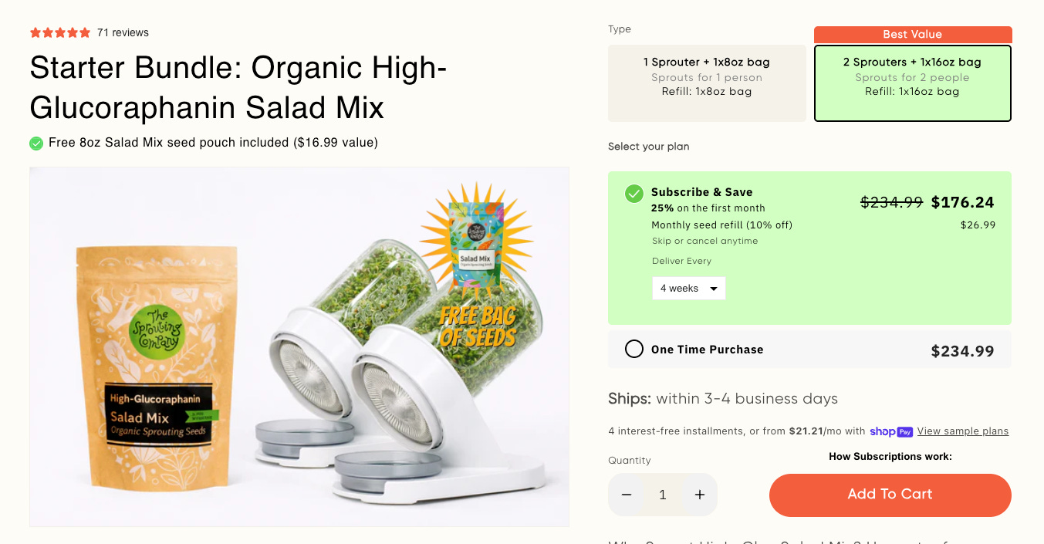
Task: Click the Best Value orange banner
Action: click(x=913, y=35)
